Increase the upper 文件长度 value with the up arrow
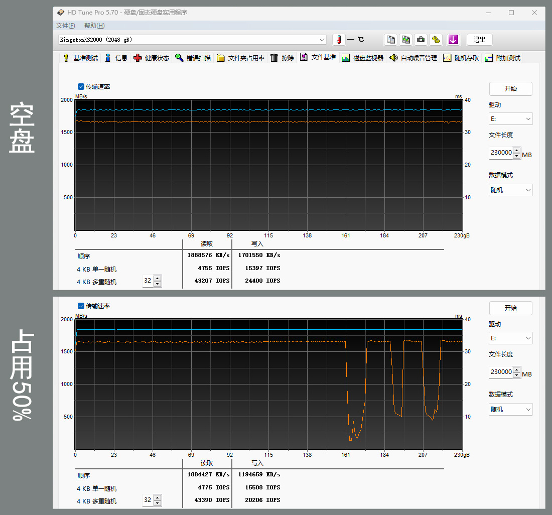 (516, 150)
